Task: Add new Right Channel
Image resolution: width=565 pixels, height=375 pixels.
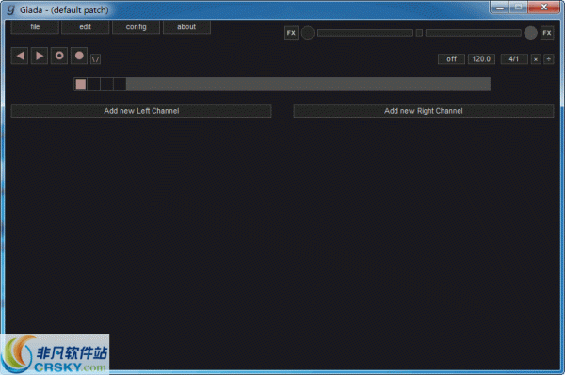Action: point(424,111)
